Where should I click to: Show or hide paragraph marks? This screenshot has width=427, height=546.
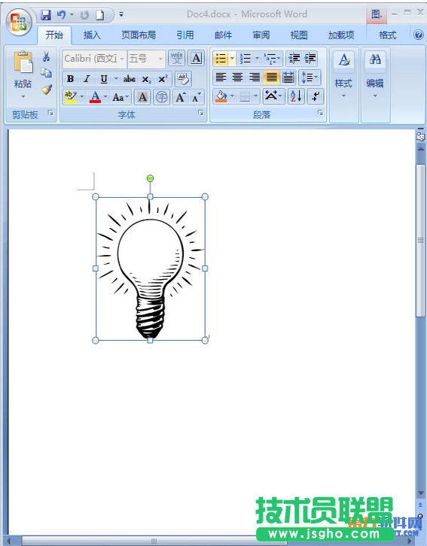pos(316,96)
